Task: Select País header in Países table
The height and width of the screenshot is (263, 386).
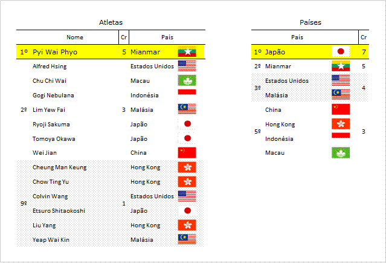Action: [x=297, y=37]
